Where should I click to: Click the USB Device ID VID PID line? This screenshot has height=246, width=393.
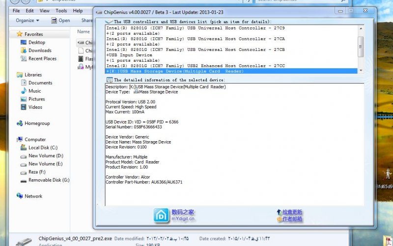(142, 122)
